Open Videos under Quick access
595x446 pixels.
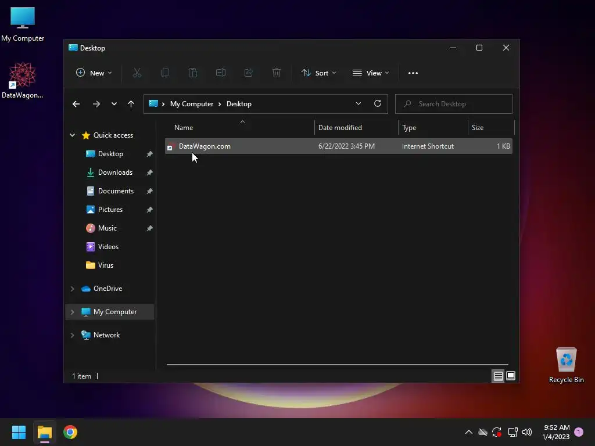(108, 247)
